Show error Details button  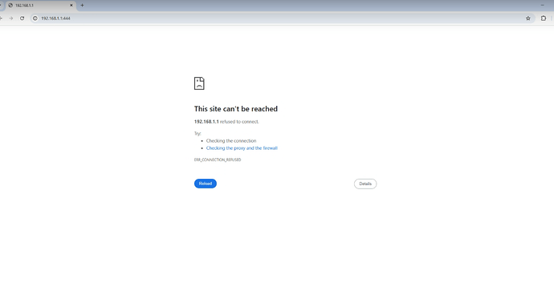pyautogui.click(x=365, y=184)
